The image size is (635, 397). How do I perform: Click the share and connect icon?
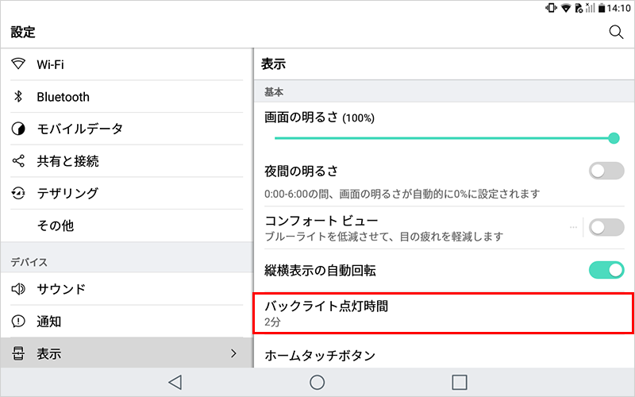click(18, 161)
